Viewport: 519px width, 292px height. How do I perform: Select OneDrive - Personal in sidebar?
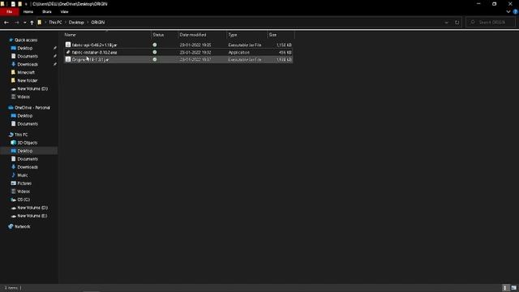(32, 108)
